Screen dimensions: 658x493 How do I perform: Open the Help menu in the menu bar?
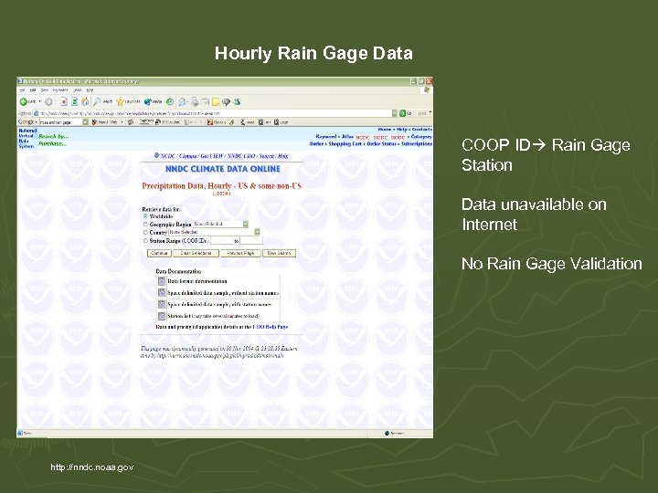pyautogui.click(x=90, y=90)
